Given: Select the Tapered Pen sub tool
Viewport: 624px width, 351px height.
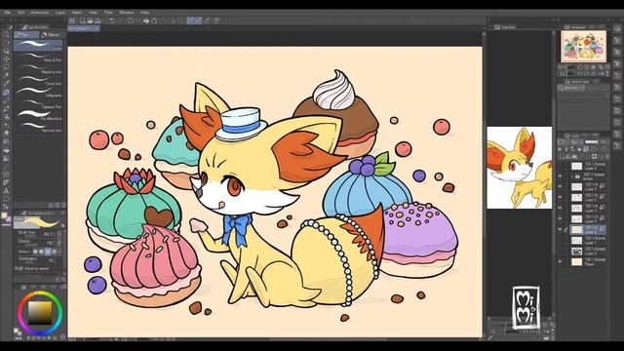Looking at the screenshot, I should 38,104.
